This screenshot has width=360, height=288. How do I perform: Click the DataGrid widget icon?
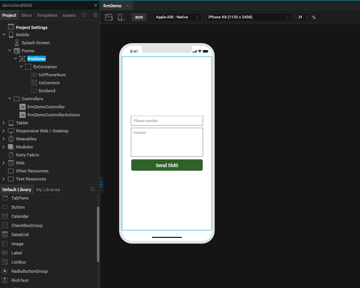(x=5, y=235)
